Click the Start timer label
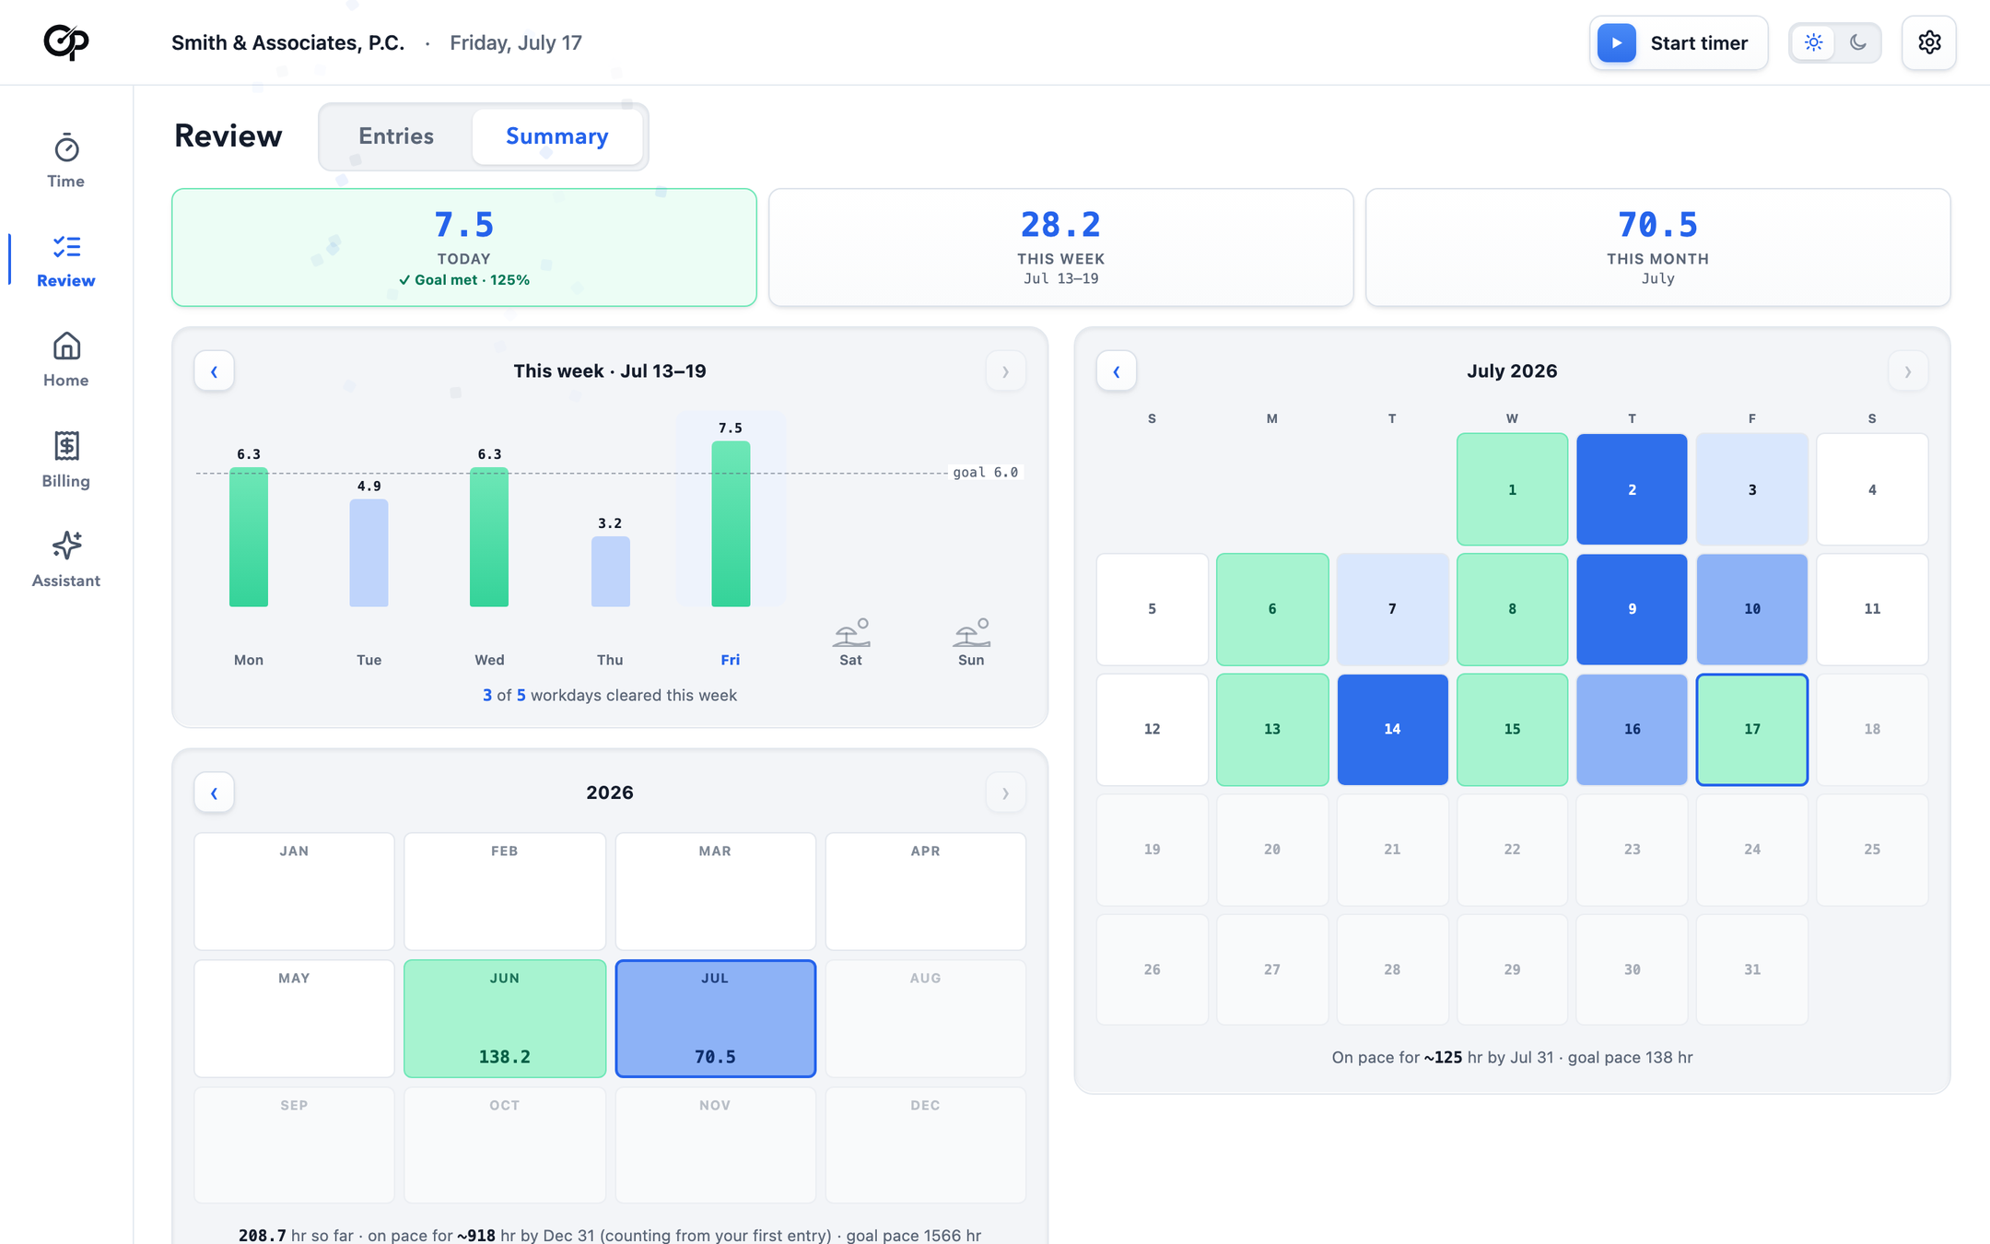Image resolution: width=1990 pixels, height=1244 pixels. click(x=1699, y=43)
